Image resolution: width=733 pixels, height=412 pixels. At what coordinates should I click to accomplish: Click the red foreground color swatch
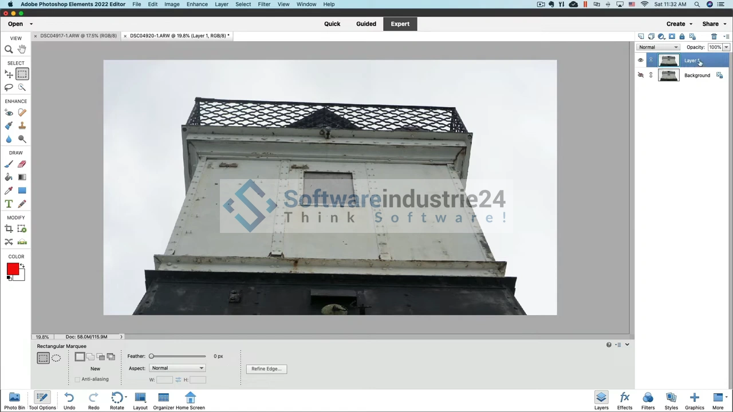coord(13,270)
